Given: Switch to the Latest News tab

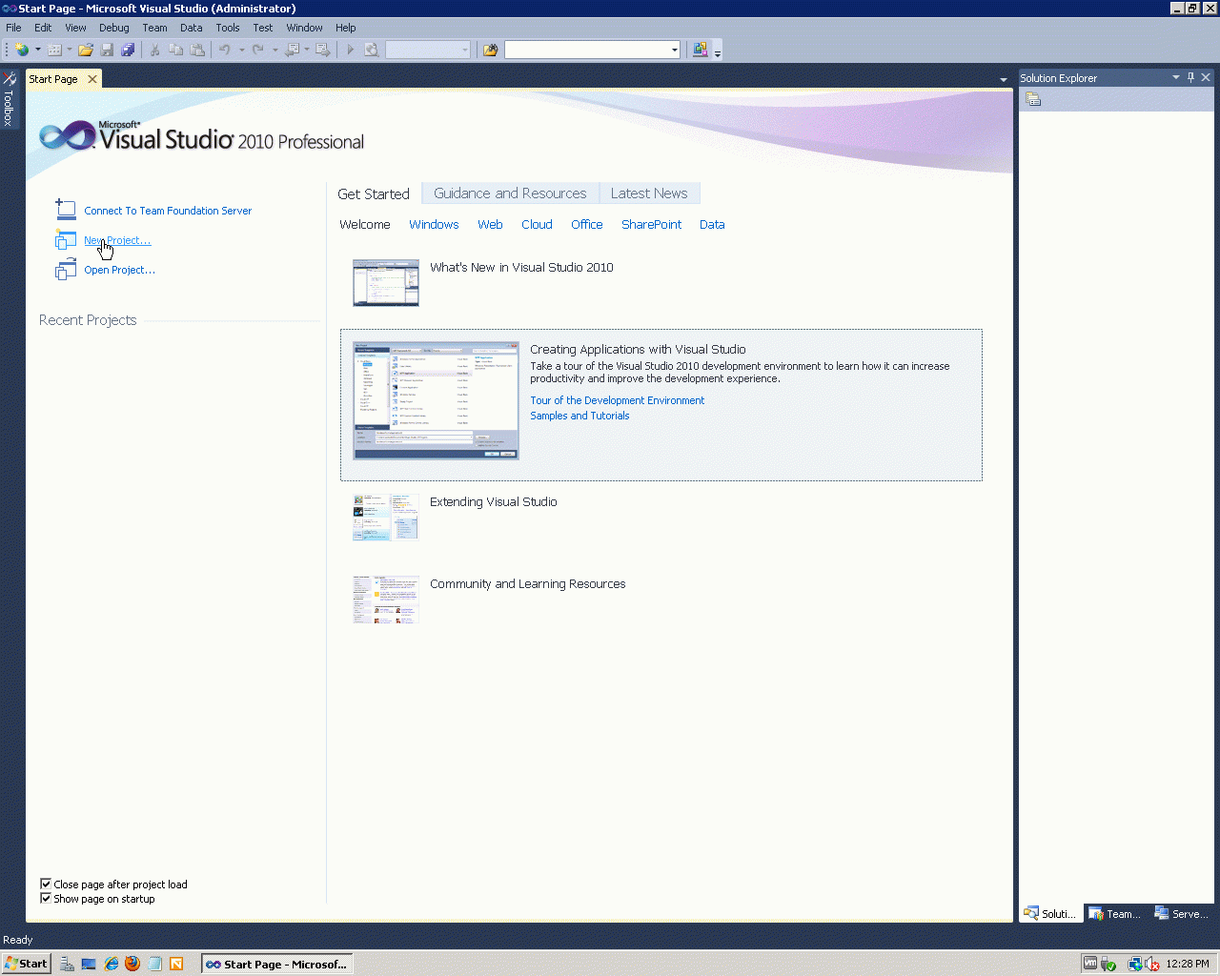Looking at the screenshot, I should click(649, 193).
